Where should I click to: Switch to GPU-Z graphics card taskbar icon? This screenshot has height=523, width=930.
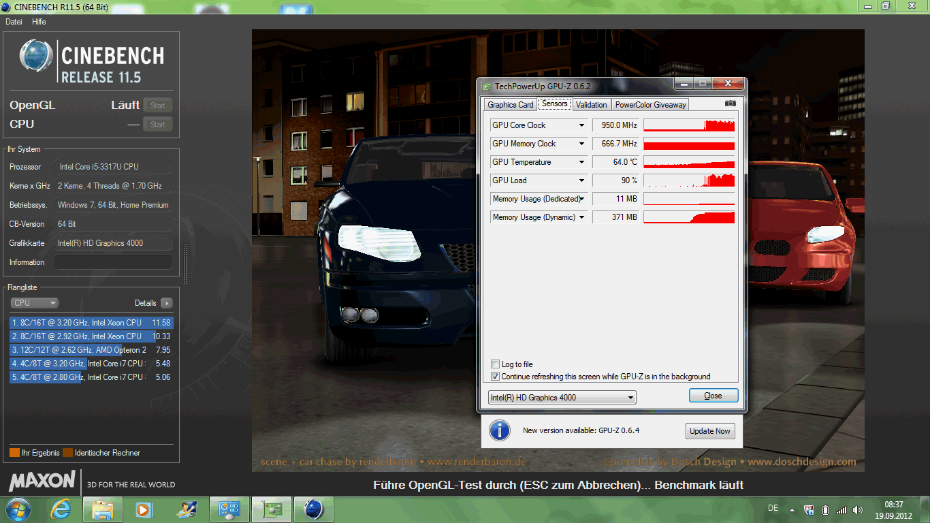[272, 509]
